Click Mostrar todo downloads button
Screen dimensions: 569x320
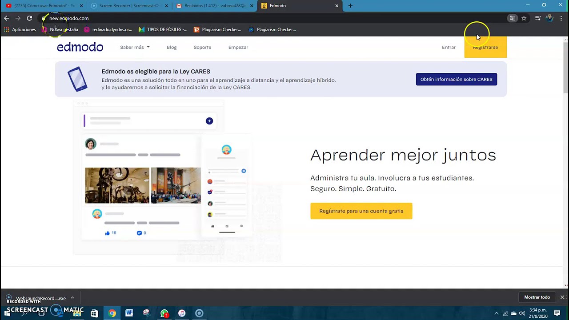click(x=537, y=297)
